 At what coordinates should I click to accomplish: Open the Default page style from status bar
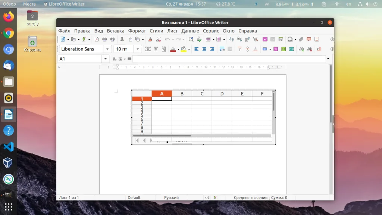point(134,197)
